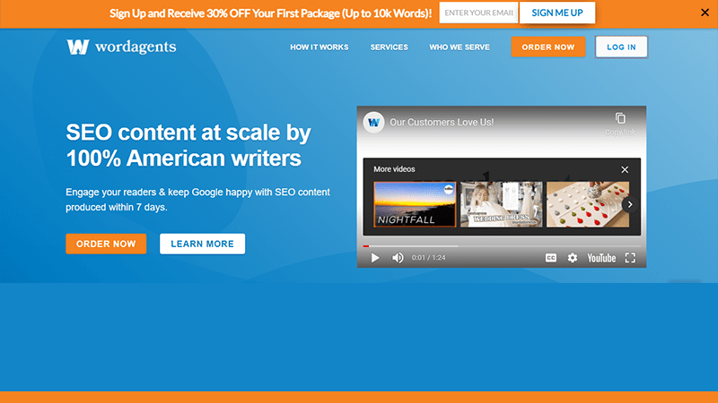718x403 pixels.
Task: Click the 'More videos' label
Action: [x=394, y=169]
